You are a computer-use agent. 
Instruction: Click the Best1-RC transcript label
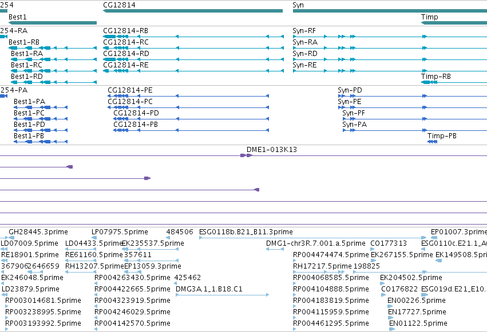point(26,65)
